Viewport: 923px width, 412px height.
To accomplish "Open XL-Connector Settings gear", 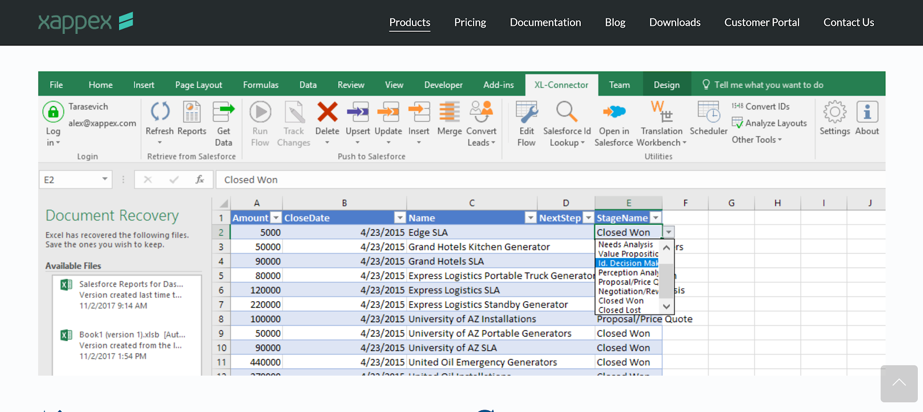I will click(x=834, y=112).
